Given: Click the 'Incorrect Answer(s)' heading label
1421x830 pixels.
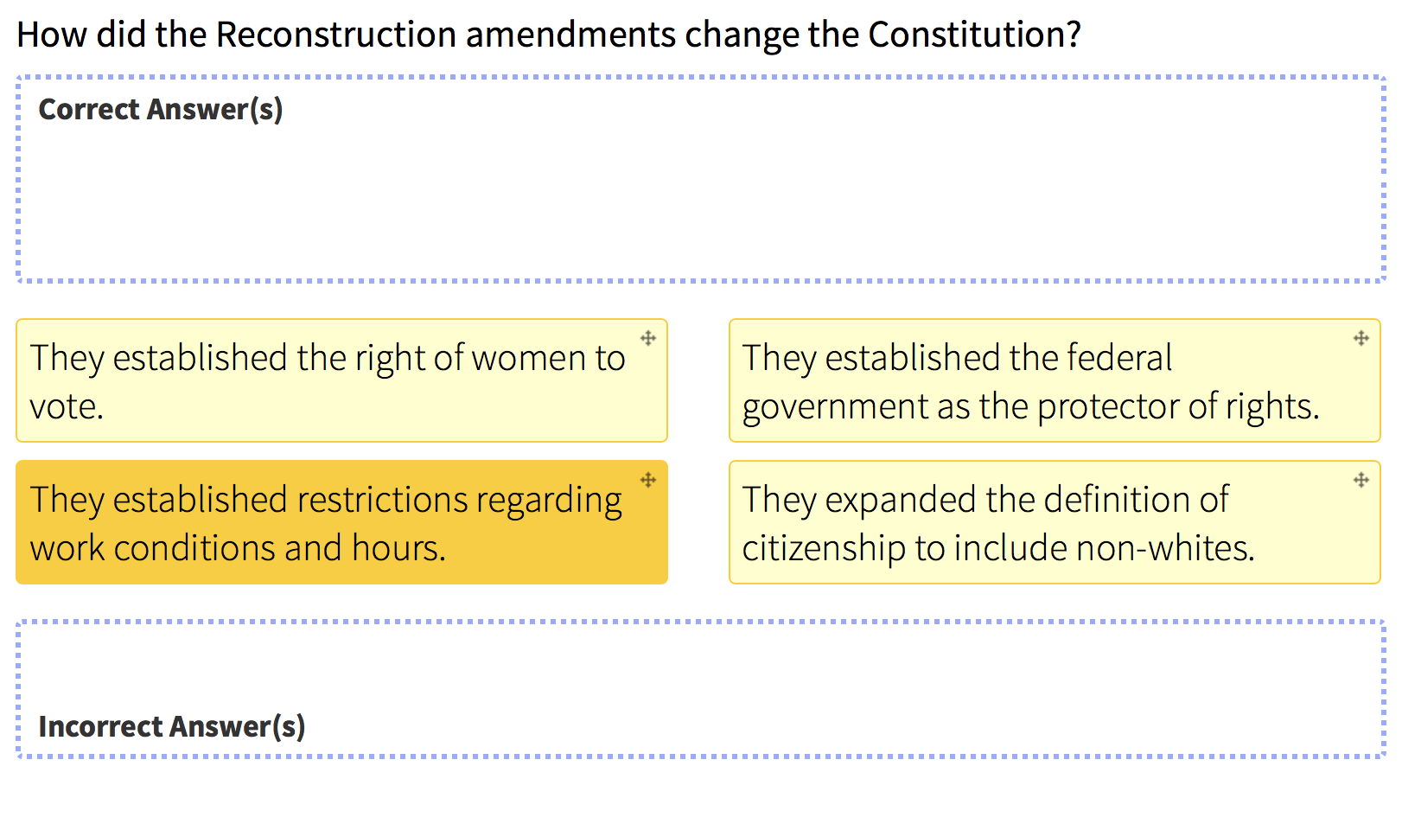Looking at the screenshot, I should [x=172, y=727].
